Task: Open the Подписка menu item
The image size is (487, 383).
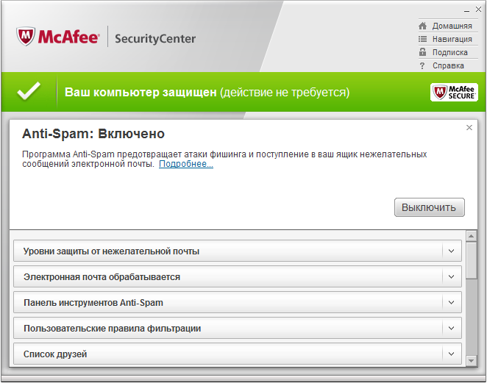Action: point(449,52)
